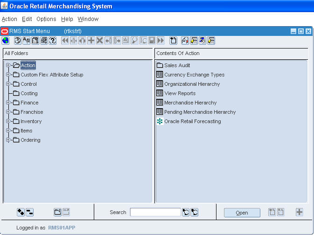
Task: Select the Items folder label
Action: [27, 131]
